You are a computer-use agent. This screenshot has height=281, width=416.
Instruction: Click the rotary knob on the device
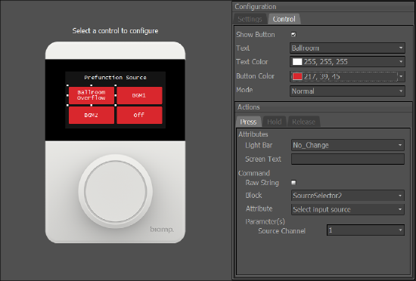point(116,191)
